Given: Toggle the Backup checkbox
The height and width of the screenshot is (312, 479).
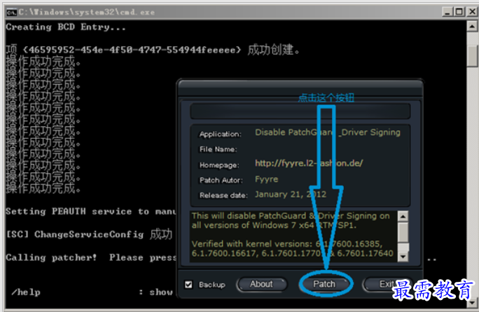Looking at the screenshot, I should tap(188, 285).
